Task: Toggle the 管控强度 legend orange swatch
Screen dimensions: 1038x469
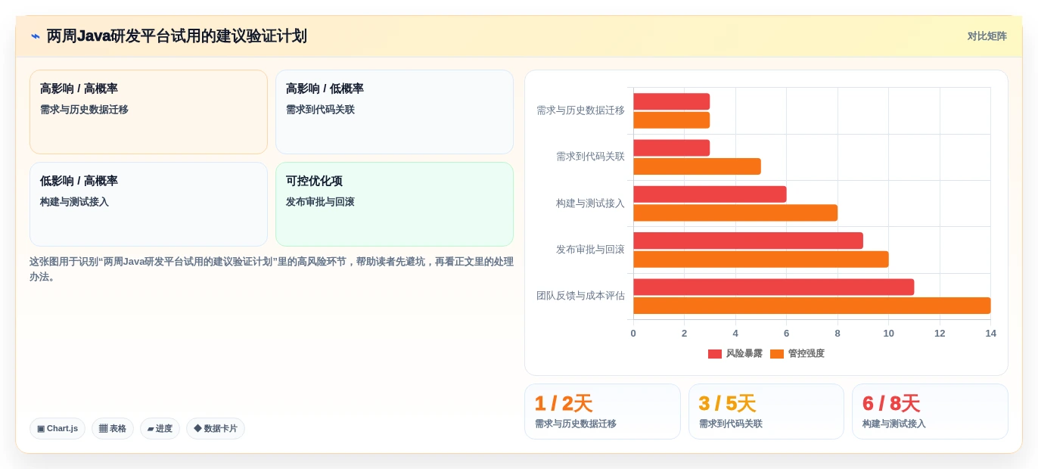Action: (777, 354)
